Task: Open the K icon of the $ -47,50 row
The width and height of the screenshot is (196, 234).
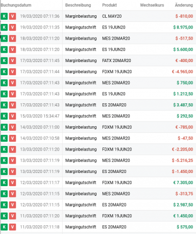Action: [4, 138]
